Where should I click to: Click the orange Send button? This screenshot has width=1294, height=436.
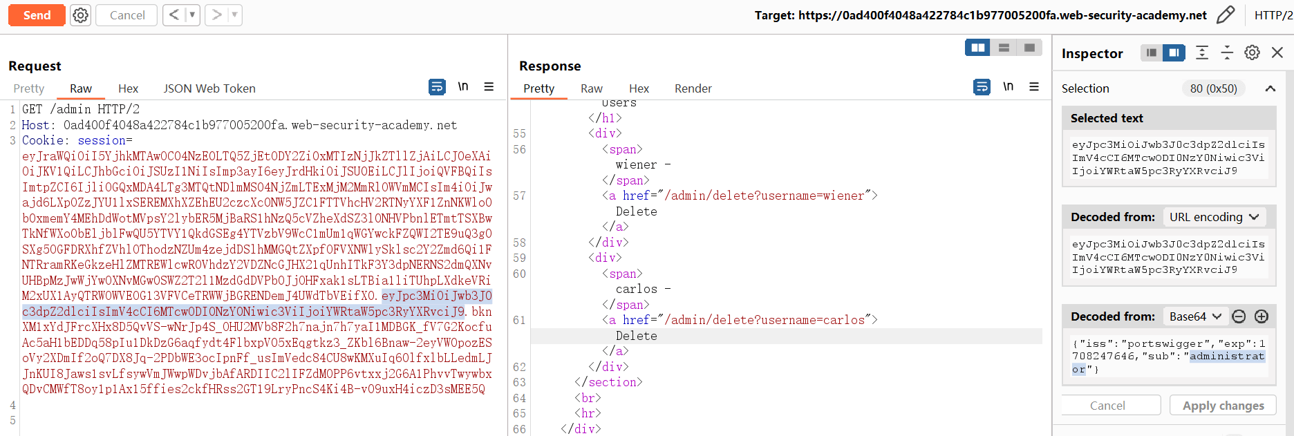coord(37,15)
